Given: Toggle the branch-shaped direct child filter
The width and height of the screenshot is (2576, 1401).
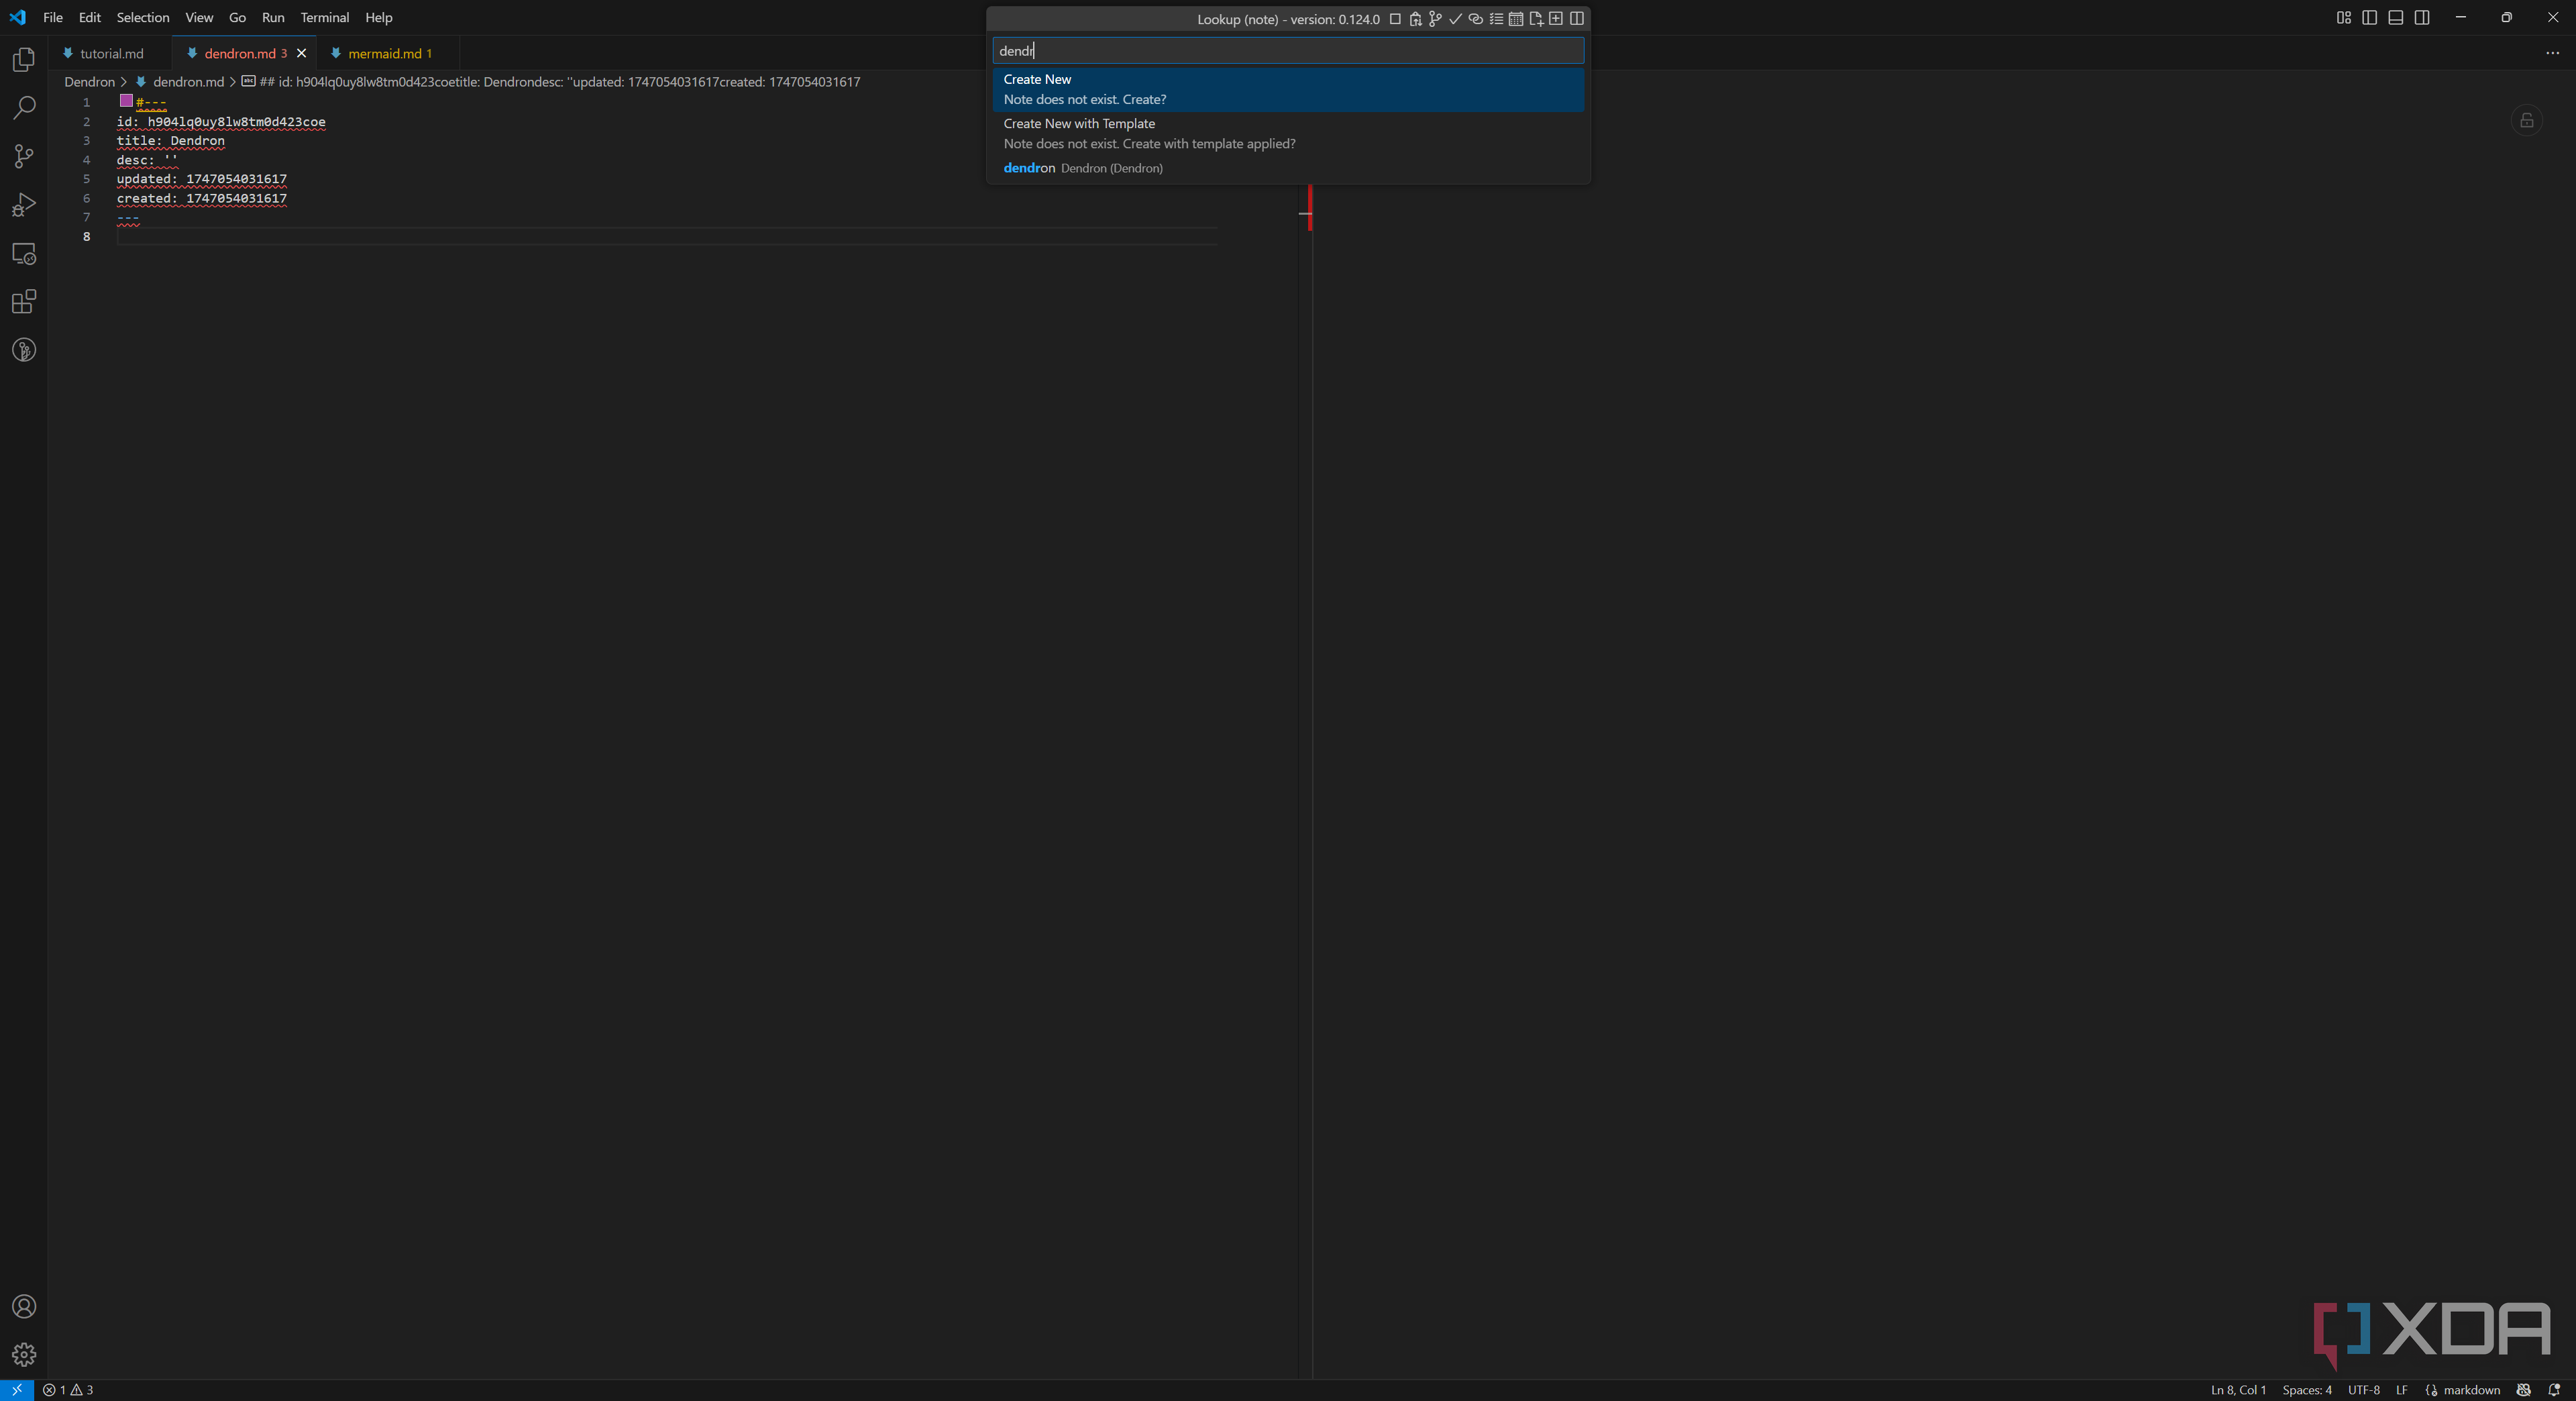Looking at the screenshot, I should (x=1435, y=19).
